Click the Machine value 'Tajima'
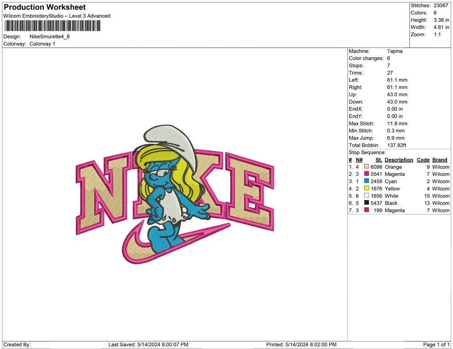 [394, 51]
